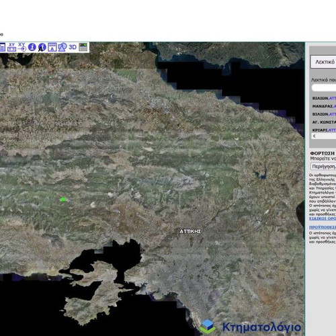Select the Λεκτικό tab
336x336 pixels.
tap(323, 62)
